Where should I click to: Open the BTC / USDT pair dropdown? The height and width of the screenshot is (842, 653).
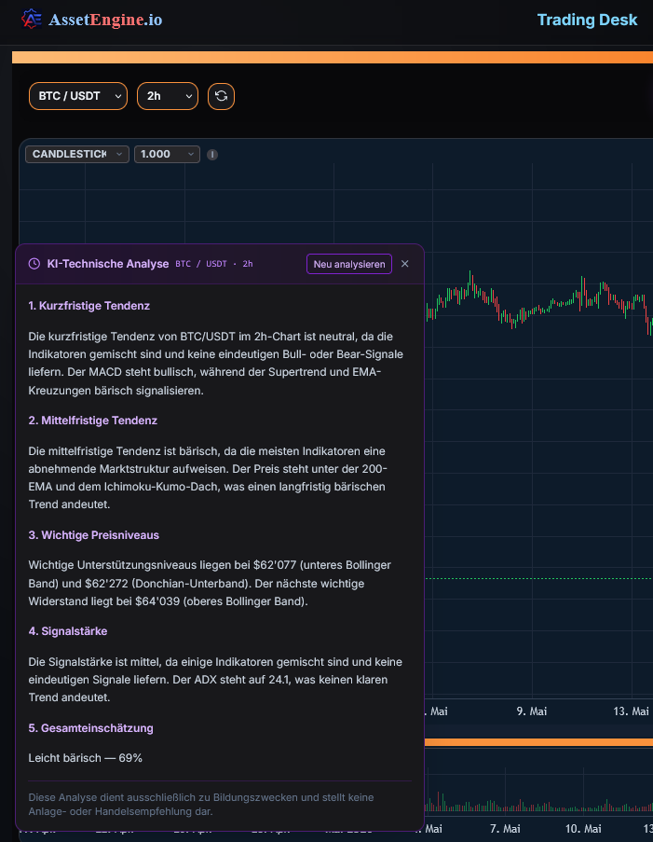[78, 96]
